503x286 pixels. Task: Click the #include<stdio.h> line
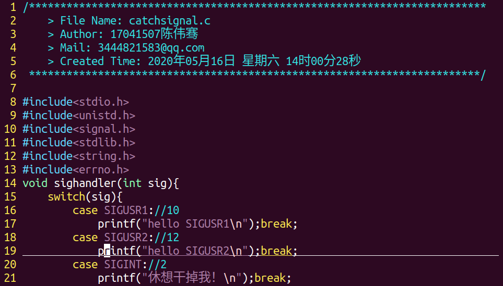[x=76, y=102]
